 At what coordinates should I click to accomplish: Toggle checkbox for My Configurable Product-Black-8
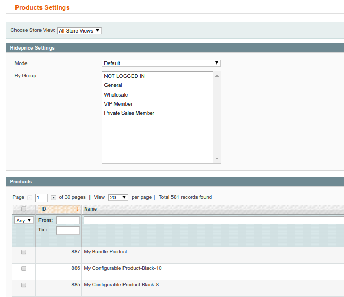pyautogui.click(x=23, y=285)
